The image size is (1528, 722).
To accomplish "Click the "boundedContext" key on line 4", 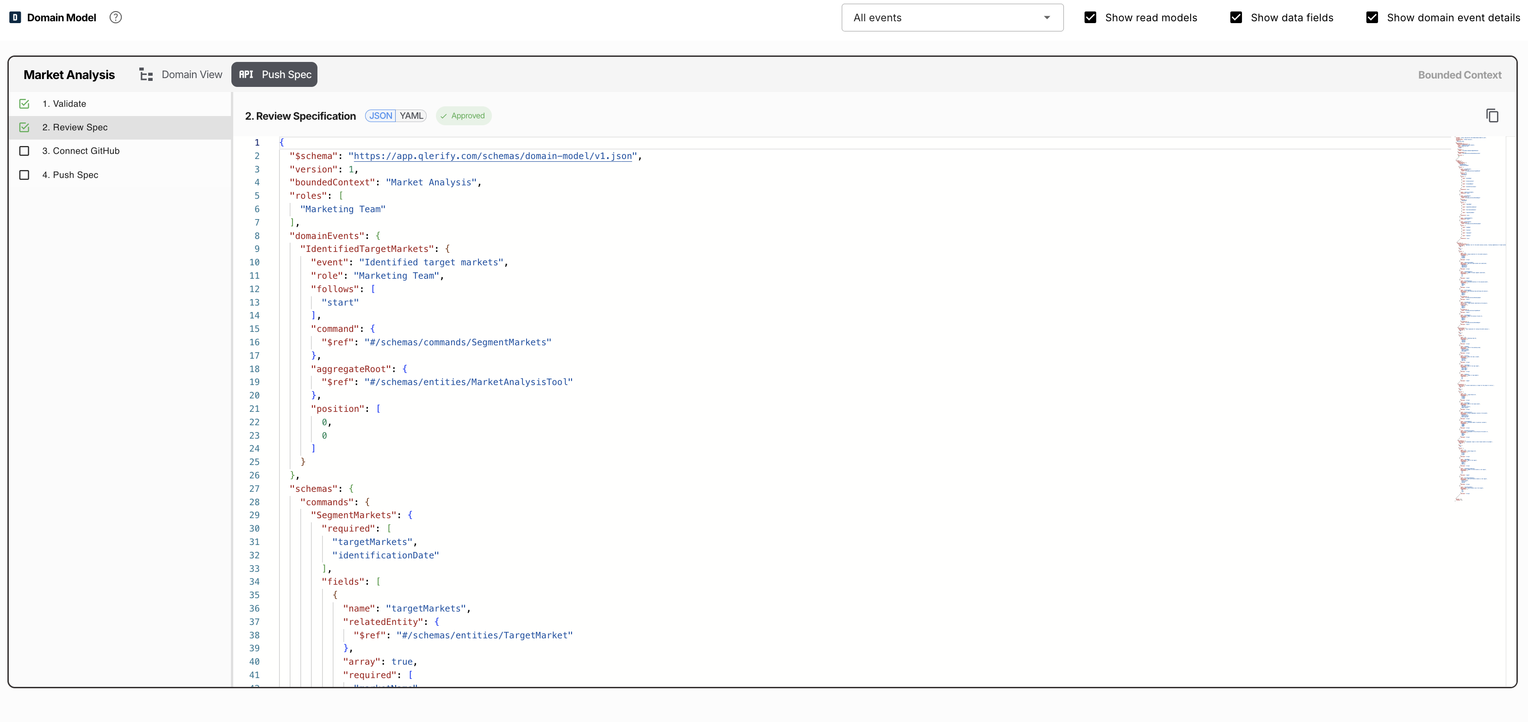I will pyautogui.click(x=332, y=183).
